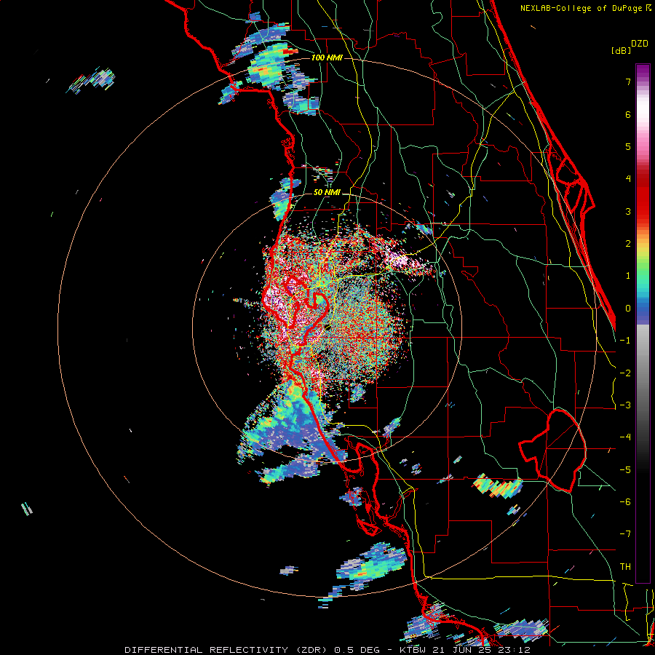Image resolution: width=655 pixels, height=655 pixels.
Task: Click the -5 value on color scale
Action: pos(625,470)
